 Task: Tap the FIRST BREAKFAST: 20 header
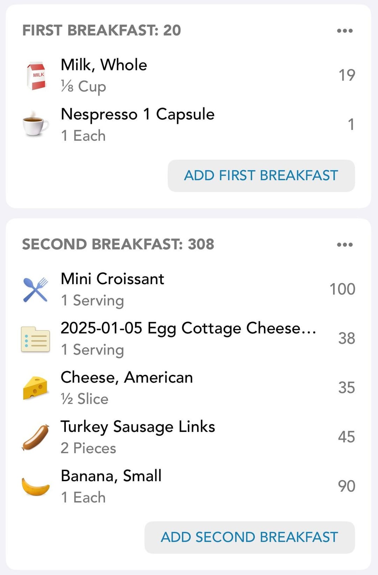[x=101, y=30]
